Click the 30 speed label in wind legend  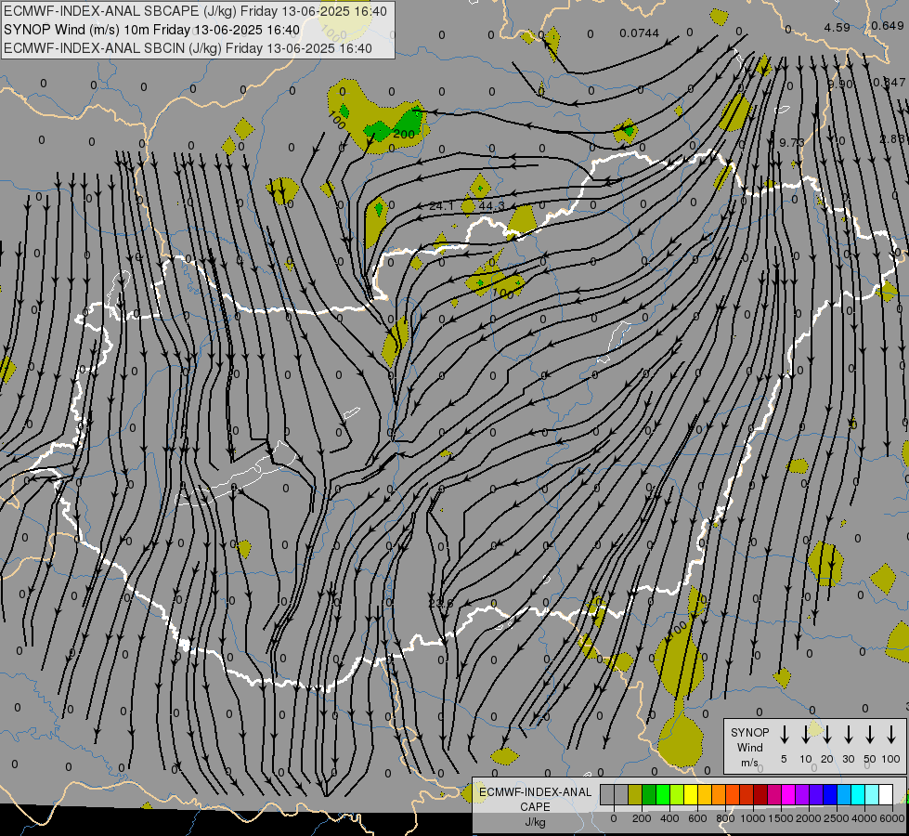(848, 759)
